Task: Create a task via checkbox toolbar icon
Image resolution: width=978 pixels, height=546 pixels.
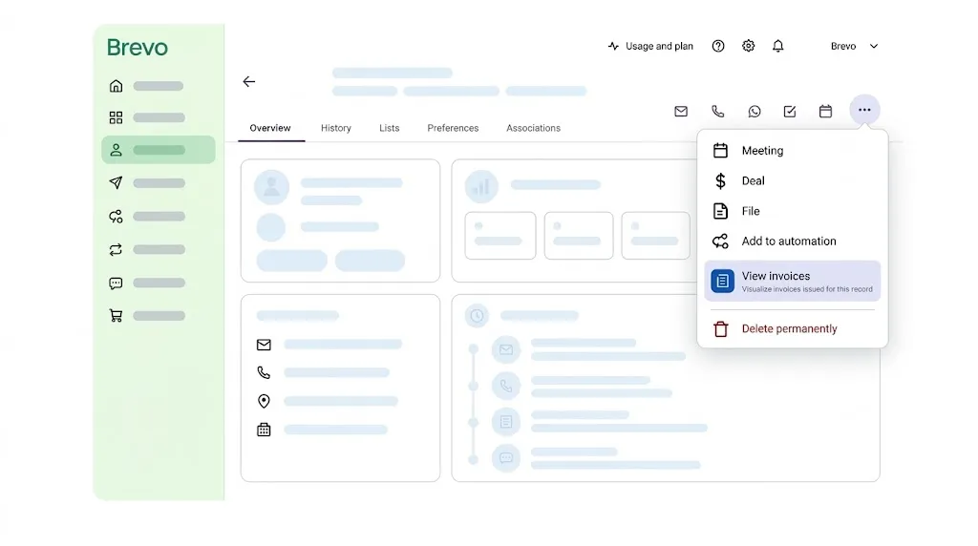Action: (790, 111)
